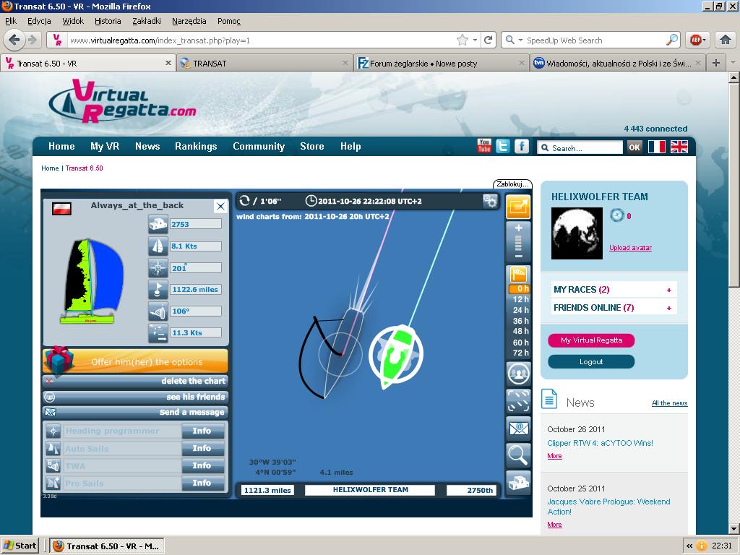
Task: Open the friends icon in map sidebar
Action: click(x=518, y=374)
